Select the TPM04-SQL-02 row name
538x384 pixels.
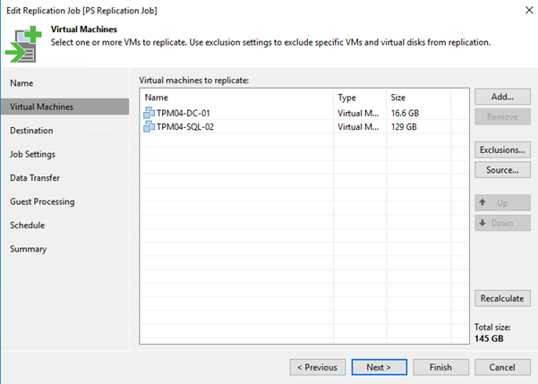[x=185, y=127]
